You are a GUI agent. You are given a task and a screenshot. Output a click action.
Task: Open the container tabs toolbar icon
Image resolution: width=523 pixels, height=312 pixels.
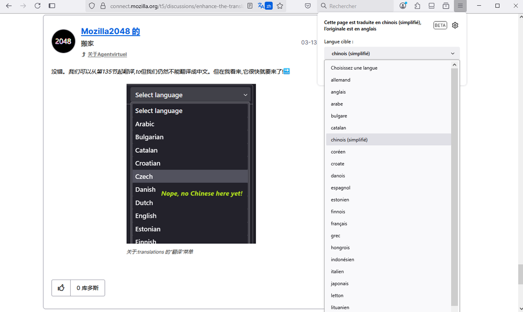pos(446,6)
